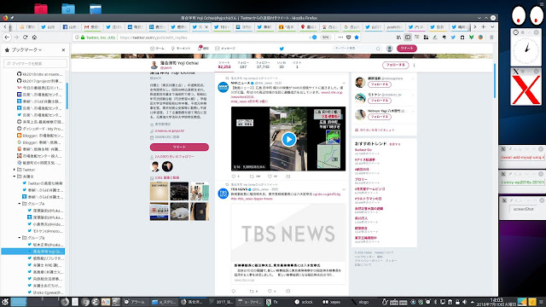
Task: Click the volume tray icon
Action: pyautogui.click(x=464, y=302)
